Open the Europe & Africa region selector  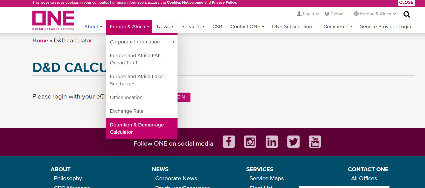(375, 14)
